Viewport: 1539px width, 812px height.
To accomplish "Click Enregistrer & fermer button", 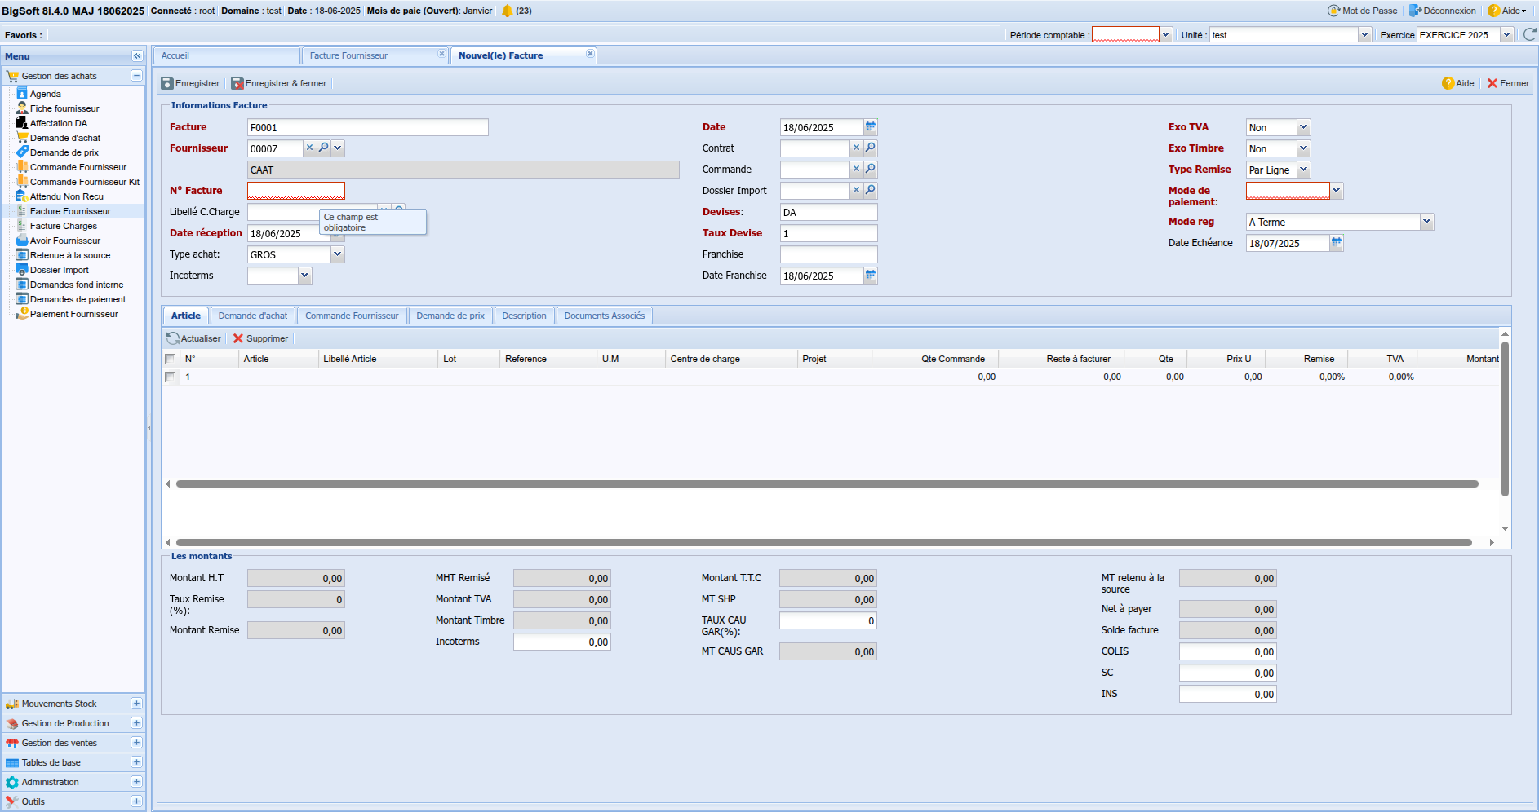I will click(x=279, y=83).
